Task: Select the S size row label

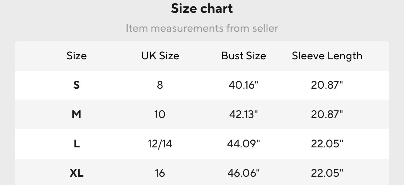Action: point(77,85)
